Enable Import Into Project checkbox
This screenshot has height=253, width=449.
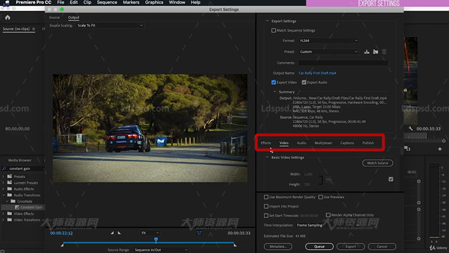click(x=266, y=206)
